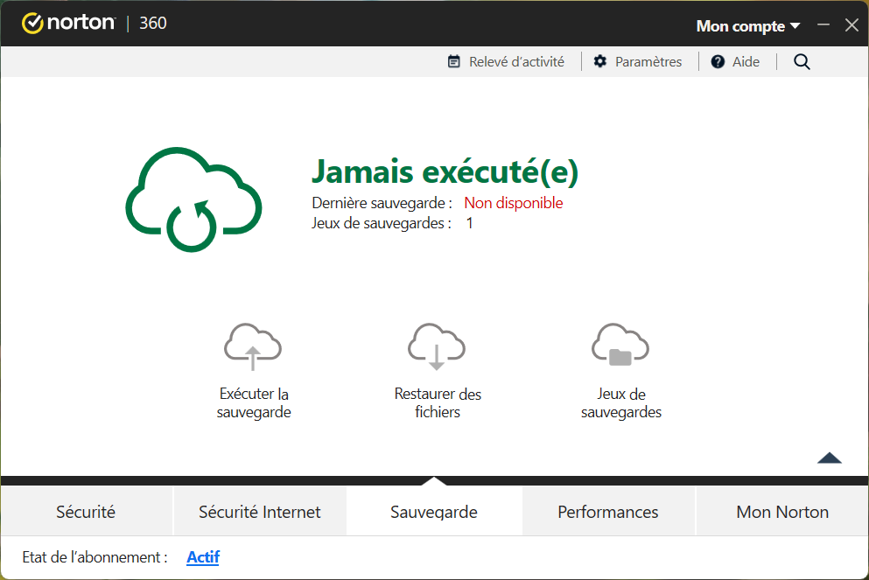Collapse panel with the up arrow
This screenshot has height=580, width=869.
(830, 458)
